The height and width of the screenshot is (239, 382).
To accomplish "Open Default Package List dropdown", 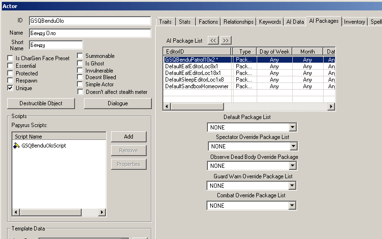I will pyautogui.click(x=293, y=127).
